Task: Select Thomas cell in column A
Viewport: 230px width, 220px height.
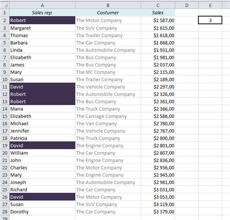Action: [x=42, y=35]
